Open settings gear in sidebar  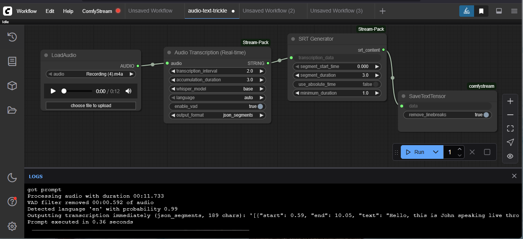coord(12,226)
